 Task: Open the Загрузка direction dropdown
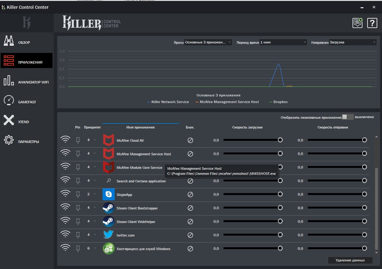tap(352, 42)
